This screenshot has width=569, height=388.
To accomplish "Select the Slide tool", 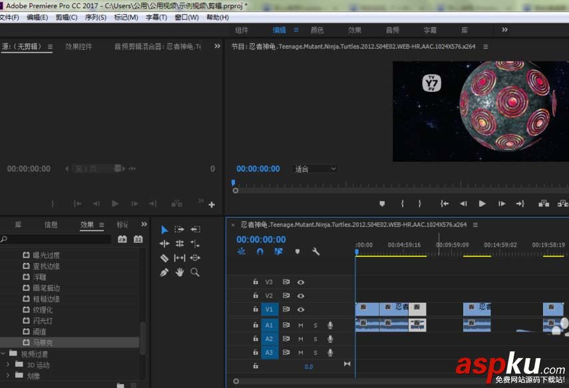I will [195, 258].
